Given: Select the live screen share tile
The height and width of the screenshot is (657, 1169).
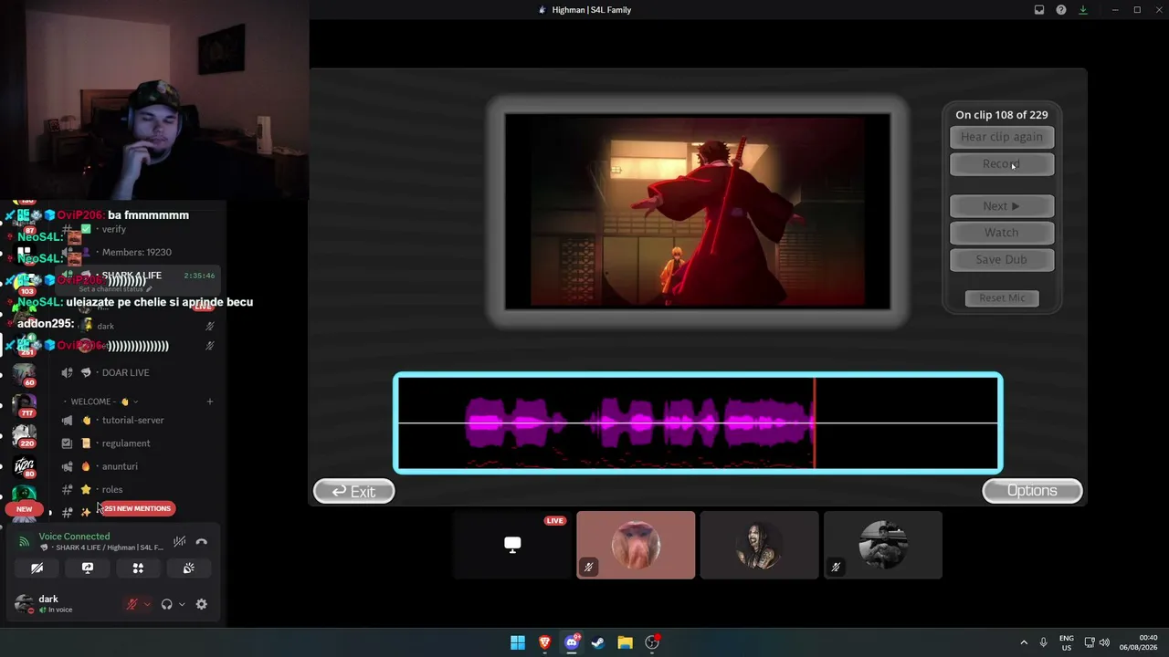Looking at the screenshot, I should [512, 545].
